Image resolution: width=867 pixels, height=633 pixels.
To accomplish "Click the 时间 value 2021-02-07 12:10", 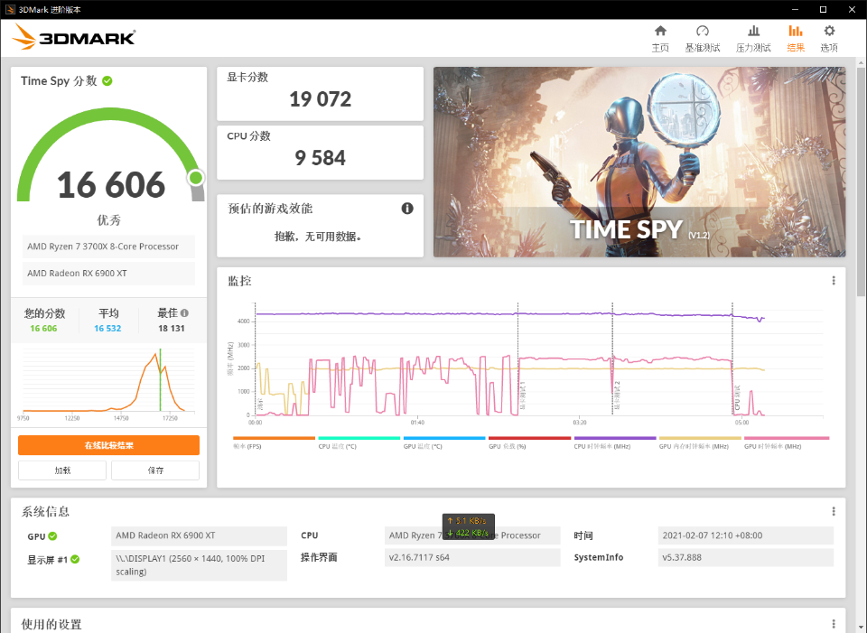I will 745,535.
